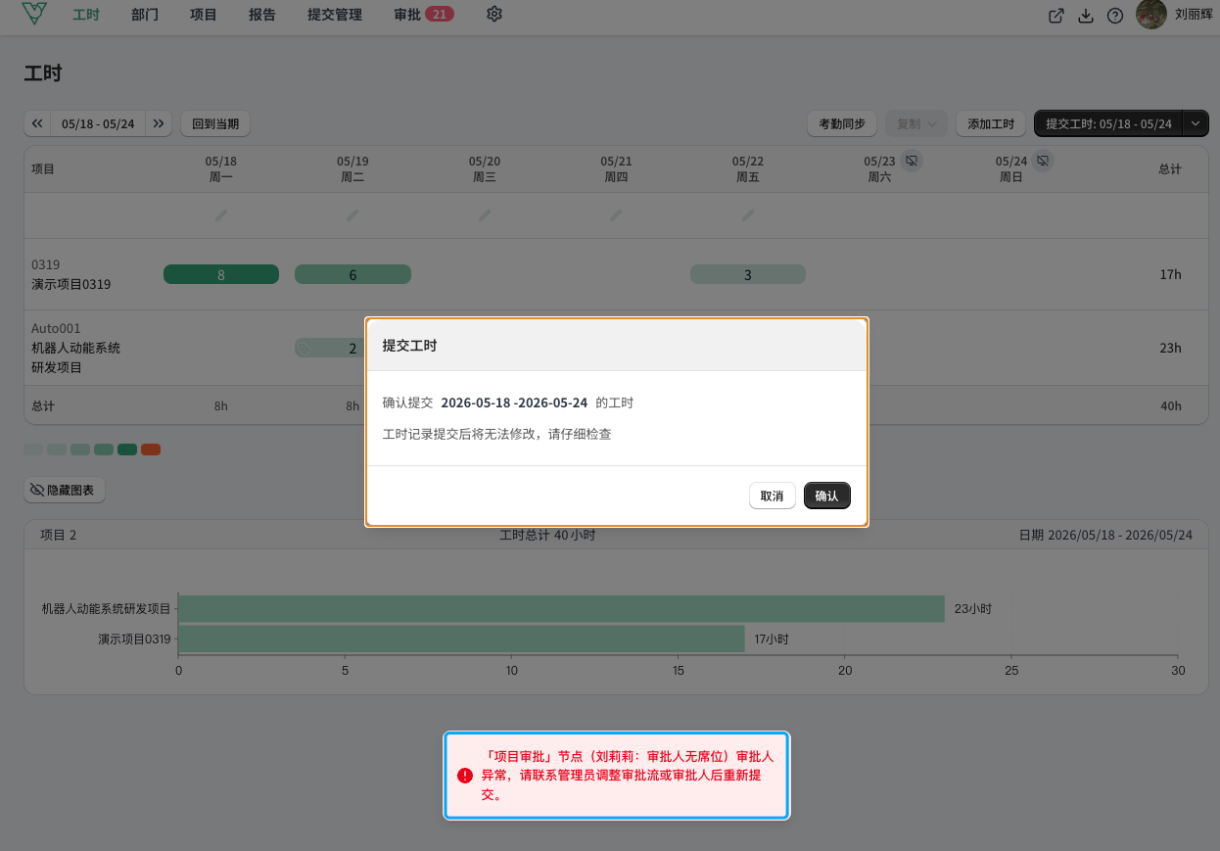Click the 回到当期 button
This screenshot has width=1220, height=851.
pyautogui.click(x=215, y=123)
